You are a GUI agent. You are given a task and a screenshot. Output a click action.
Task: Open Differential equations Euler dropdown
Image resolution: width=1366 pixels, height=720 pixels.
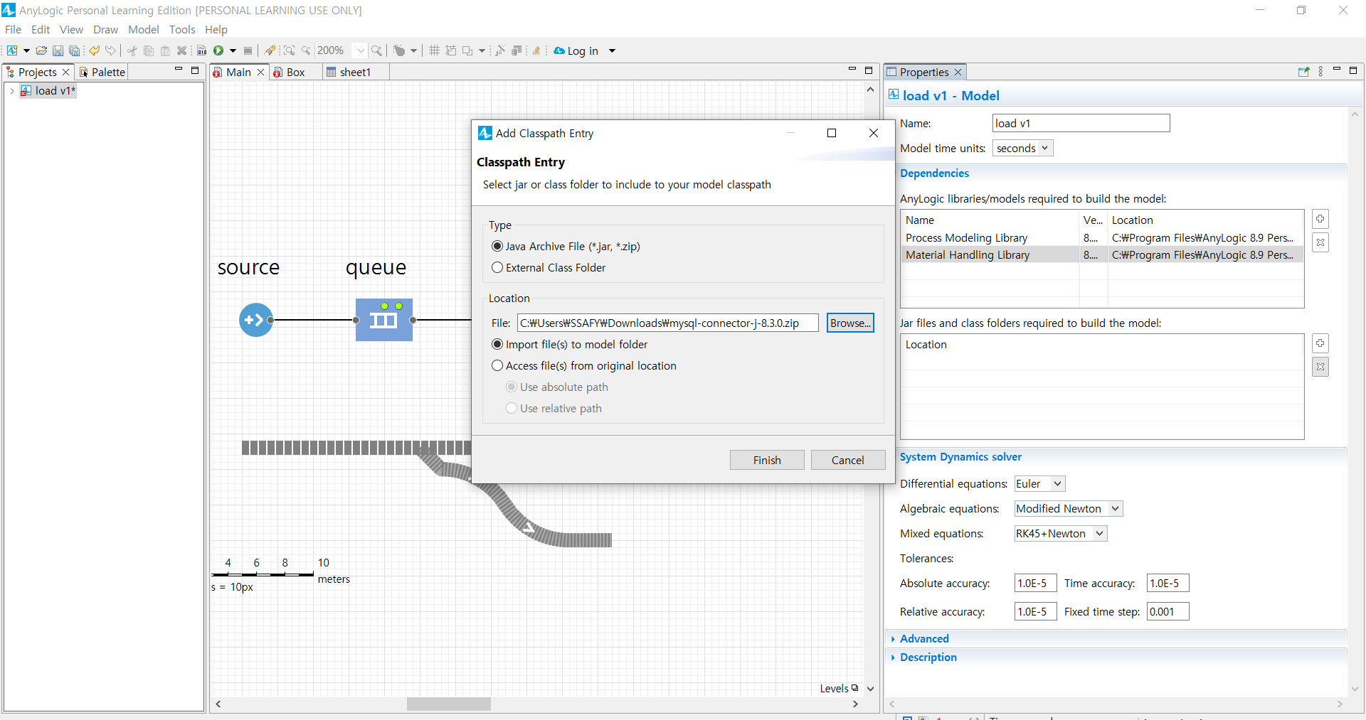pyautogui.click(x=1039, y=483)
